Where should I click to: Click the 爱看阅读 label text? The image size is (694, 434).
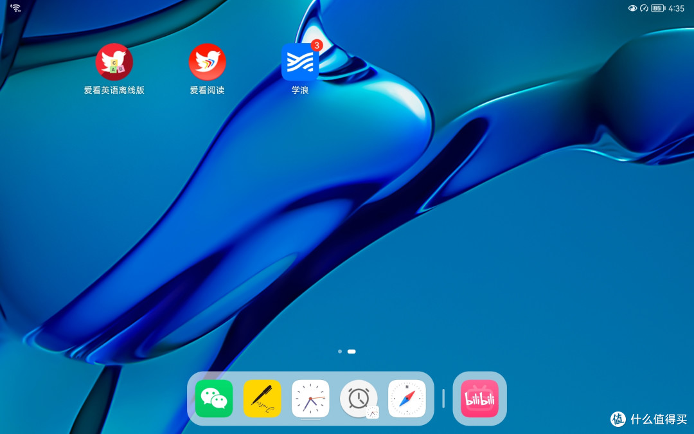pyautogui.click(x=207, y=90)
